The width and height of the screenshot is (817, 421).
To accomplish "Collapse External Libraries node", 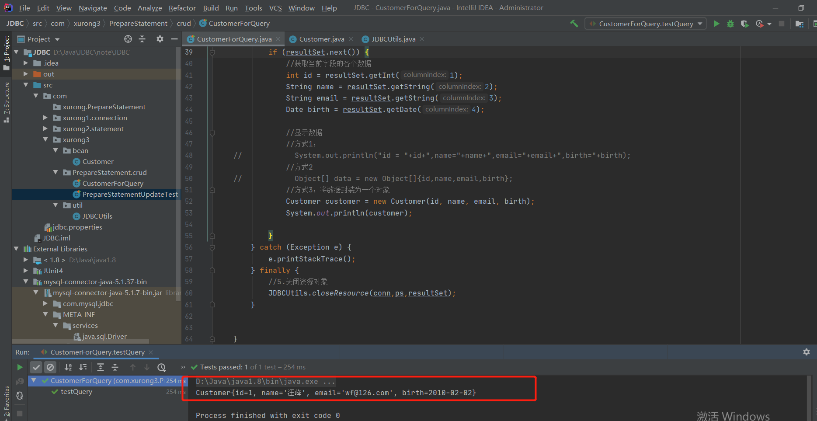I will point(16,249).
